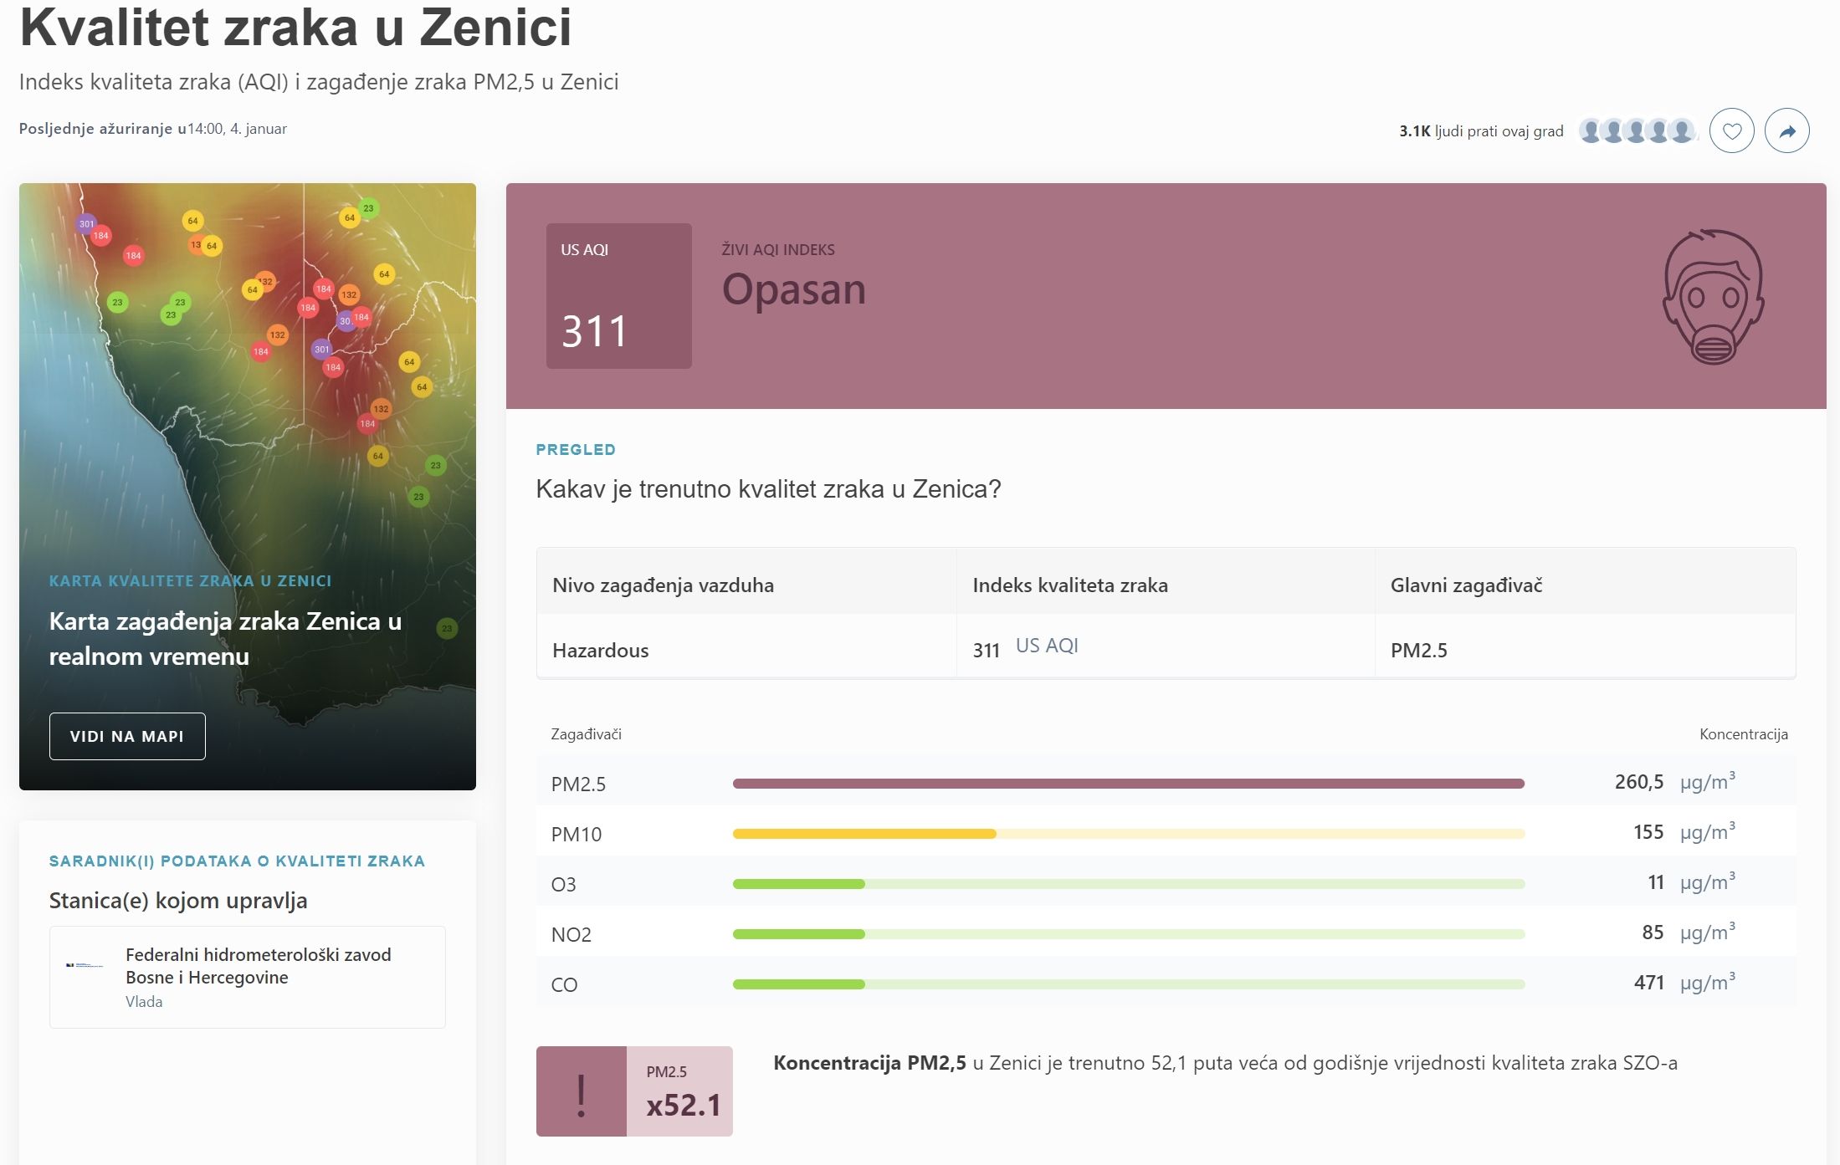Screen dimensions: 1840x1165
Task: Click the gas mask icon
Action: click(1713, 297)
